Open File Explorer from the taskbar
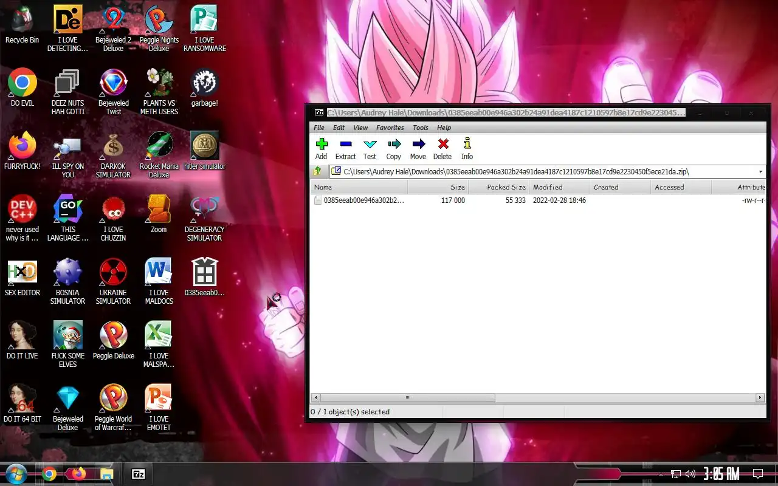The image size is (778, 486). click(x=107, y=474)
